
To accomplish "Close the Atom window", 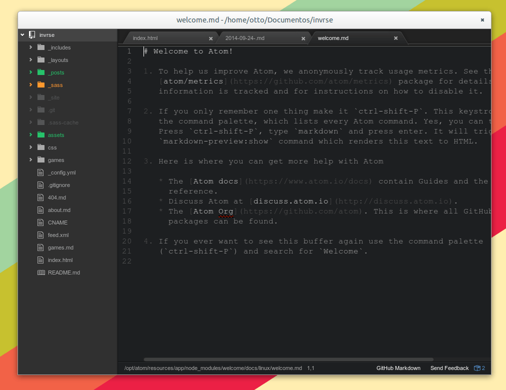I will [482, 20].
